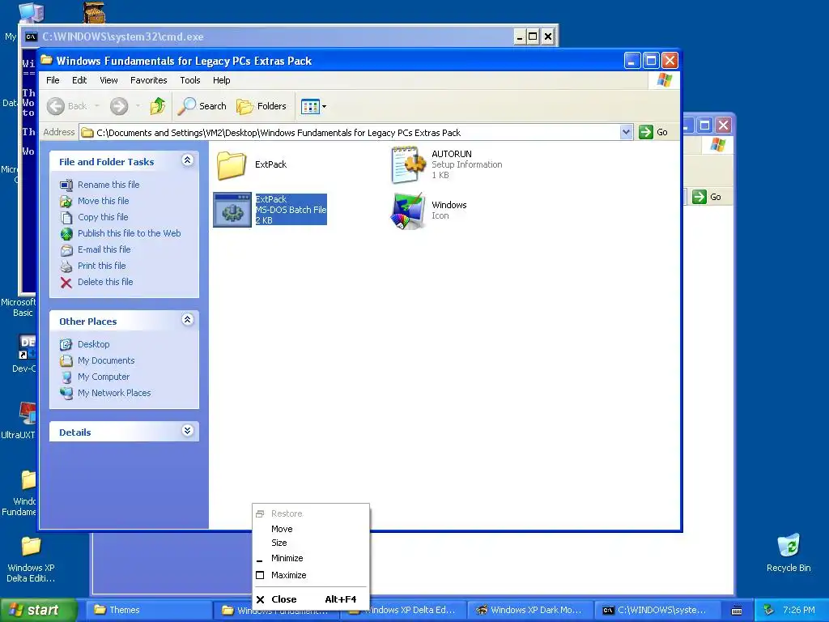The width and height of the screenshot is (829, 622).
Task: Click the Go button beside the address bar
Action: tap(653, 132)
